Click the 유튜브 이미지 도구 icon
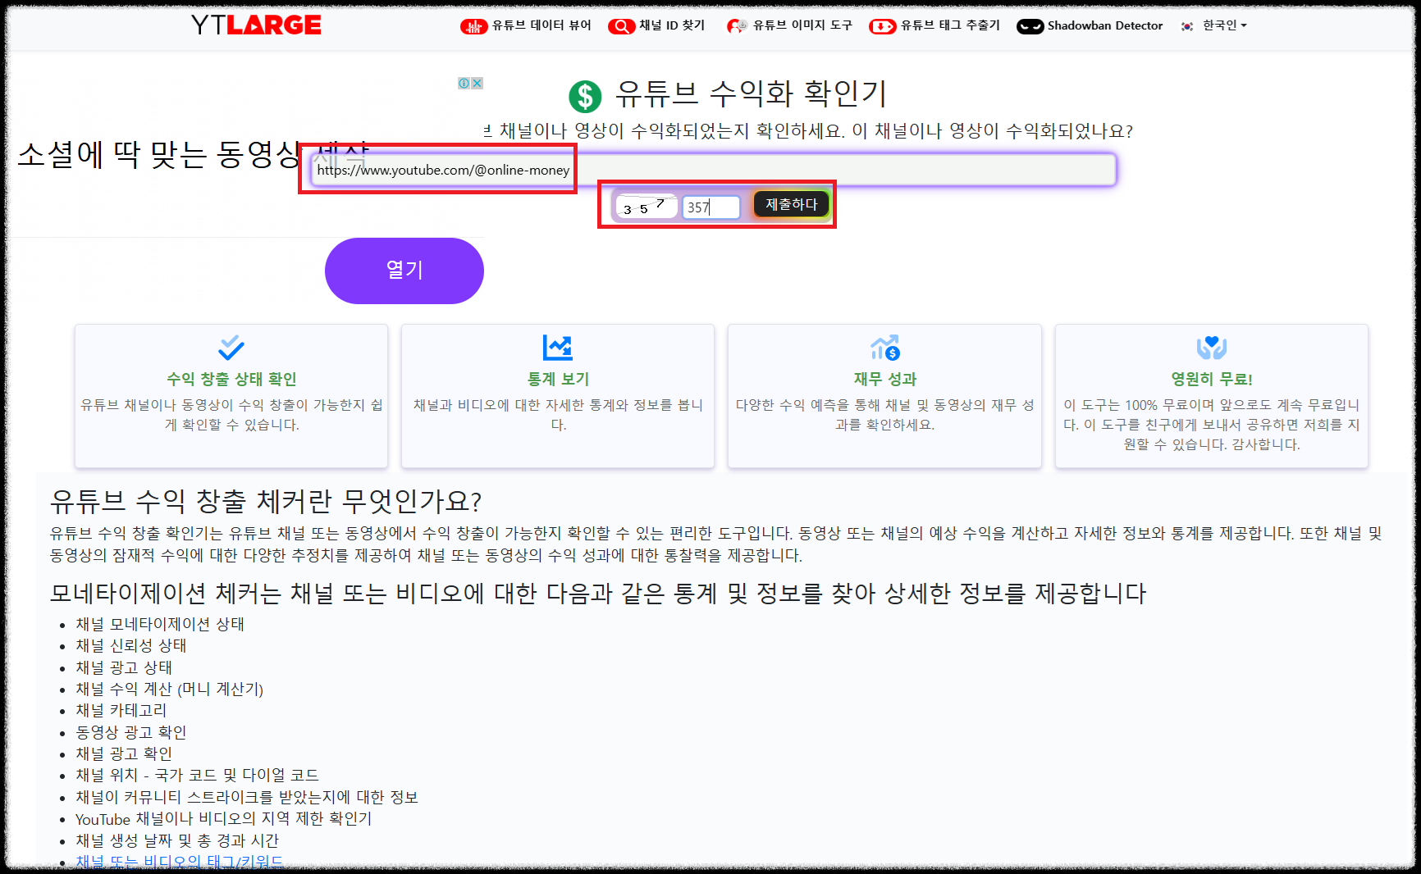Image resolution: width=1421 pixels, height=874 pixels. [737, 26]
